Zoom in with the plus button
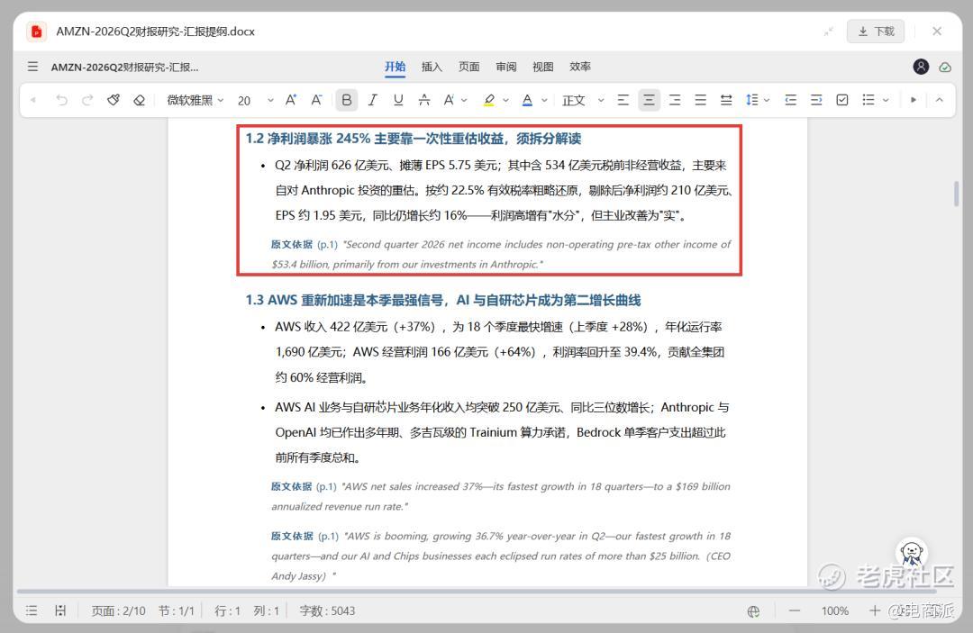Screen dimensions: 973x633 click(874, 610)
